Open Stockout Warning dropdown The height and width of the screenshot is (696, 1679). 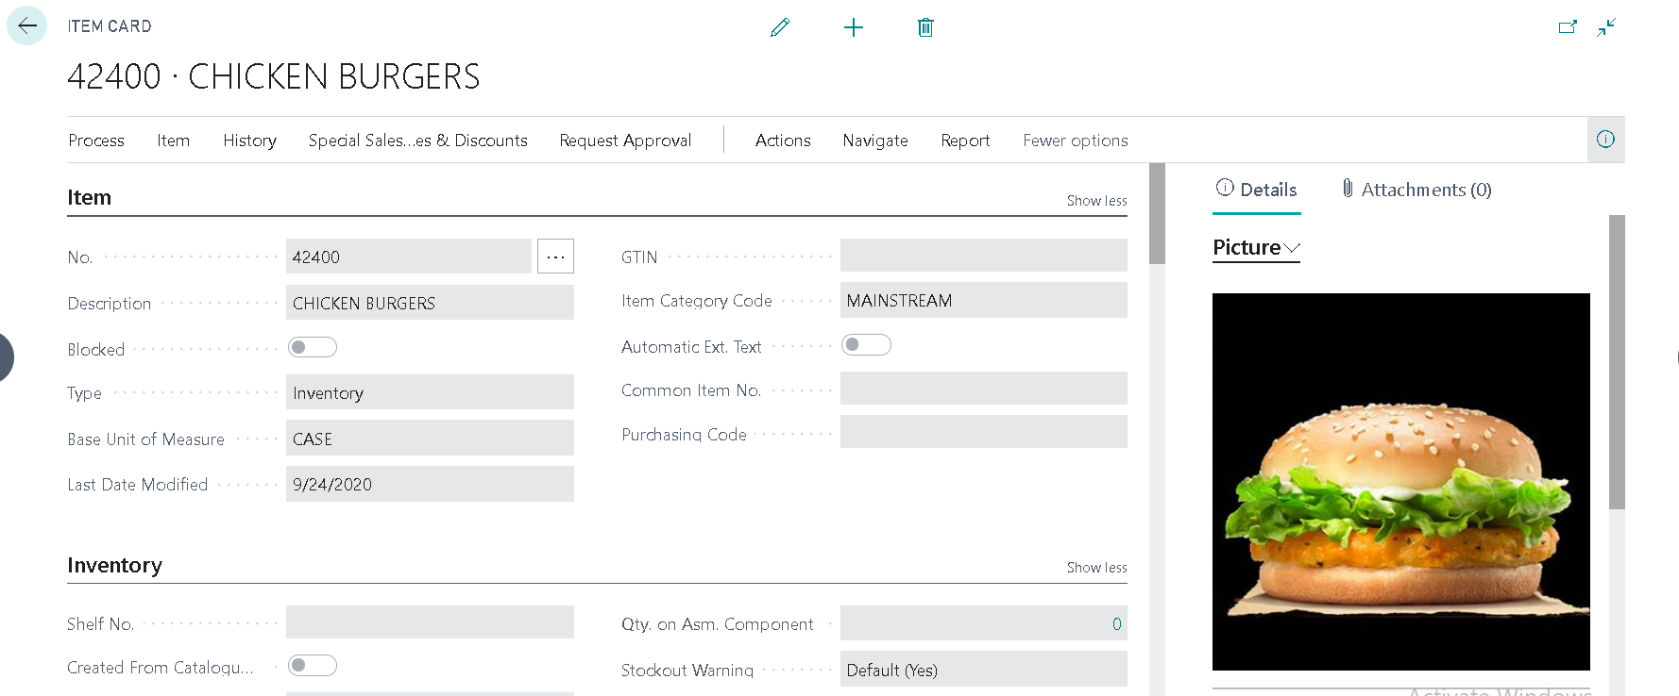983,670
